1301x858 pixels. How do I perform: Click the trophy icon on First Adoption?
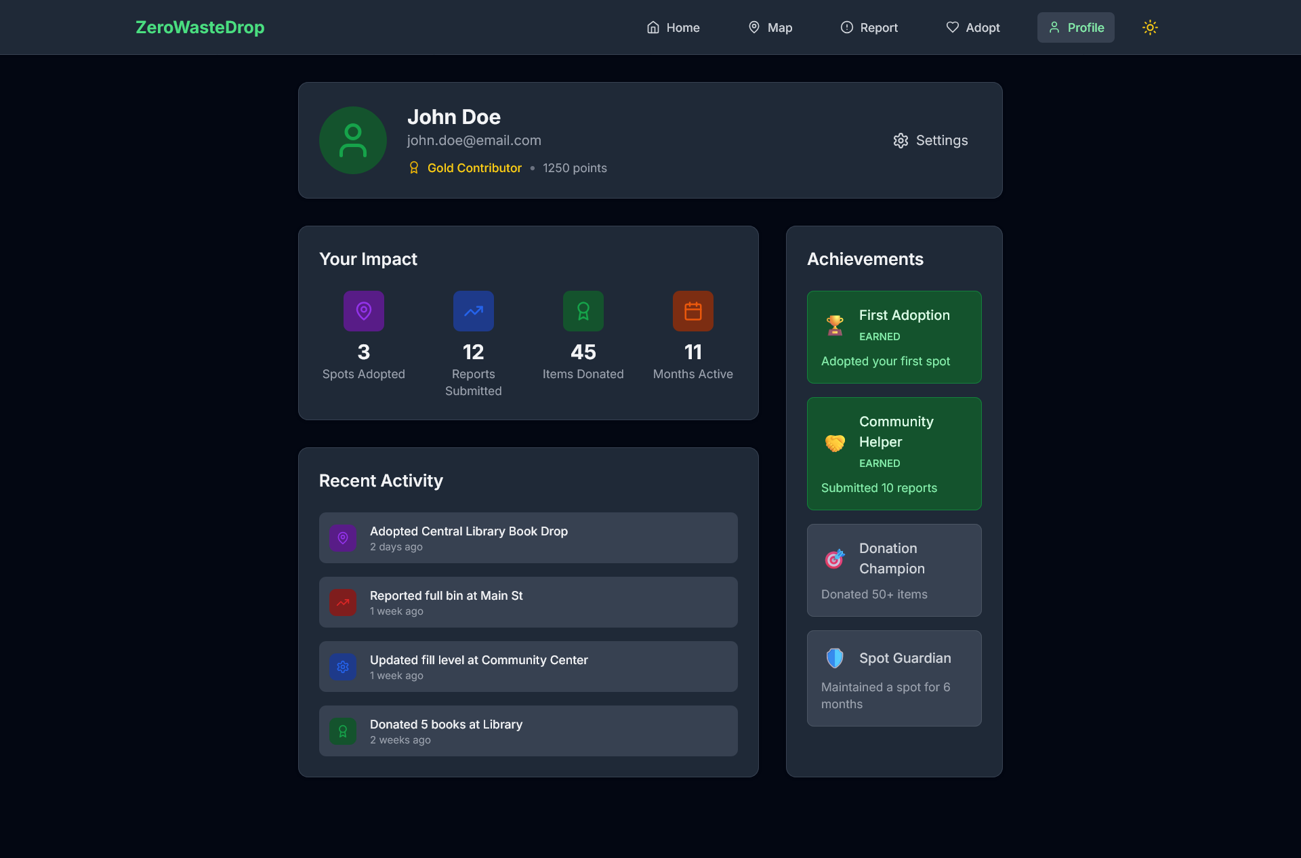[x=835, y=325]
